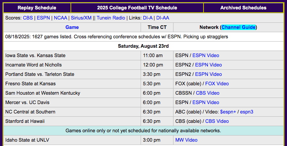Click the espn3 video link
This screenshot has height=146, width=287.
click(x=247, y=112)
